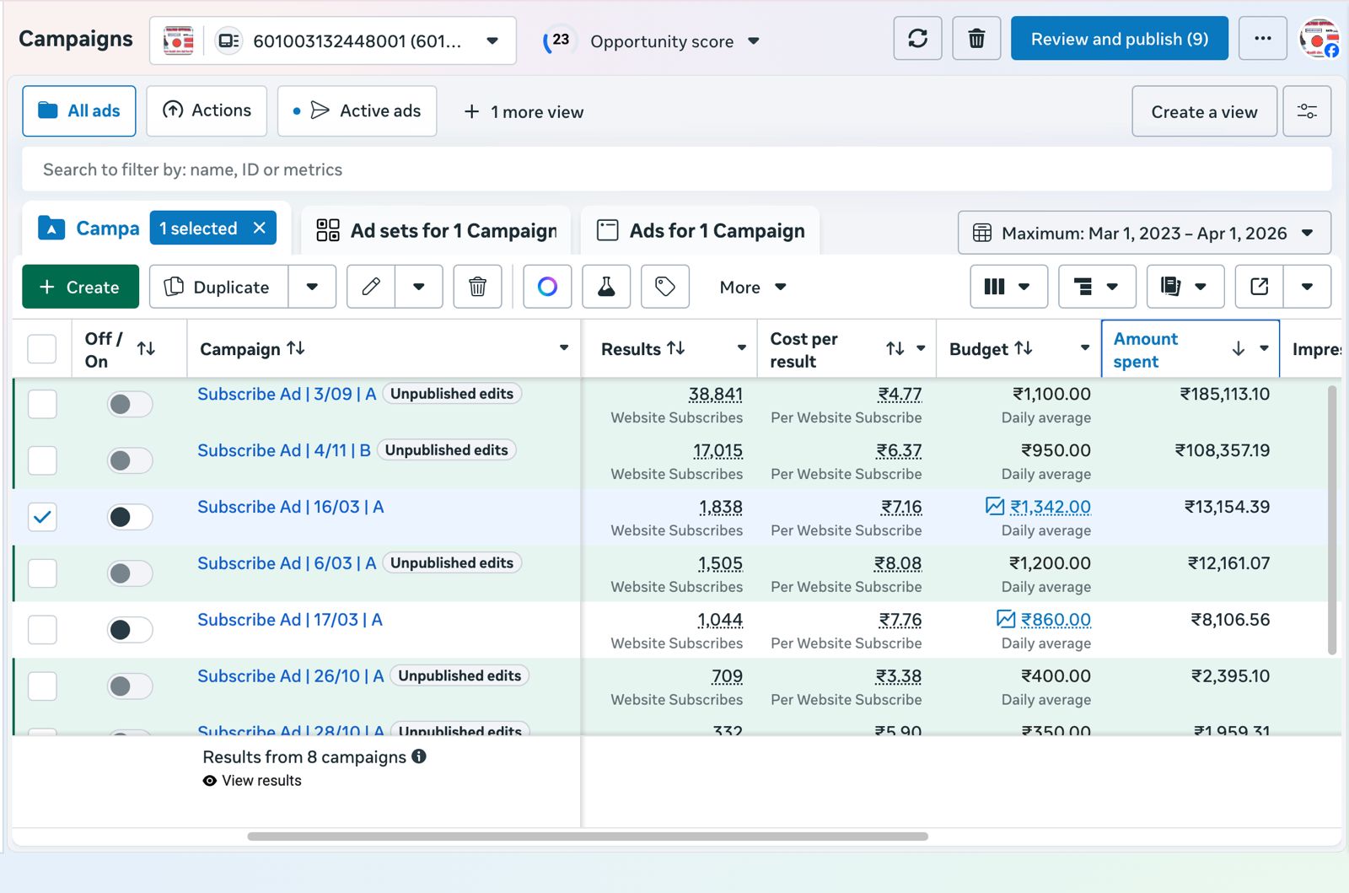This screenshot has height=893, width=1349.
Task: Switch to the Active ads view
Action: point(357,111)
